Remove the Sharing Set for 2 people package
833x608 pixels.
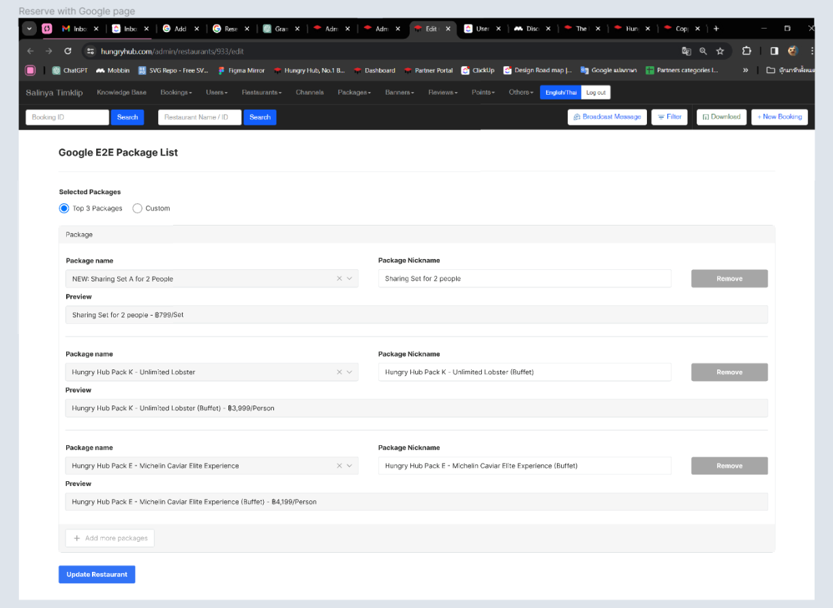pos(729,279)
